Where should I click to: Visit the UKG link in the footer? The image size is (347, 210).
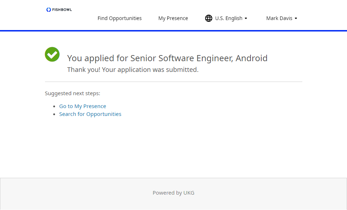189,193
